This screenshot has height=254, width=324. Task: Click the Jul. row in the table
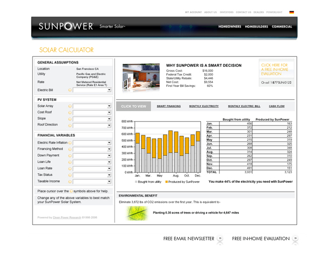[249, 148]
